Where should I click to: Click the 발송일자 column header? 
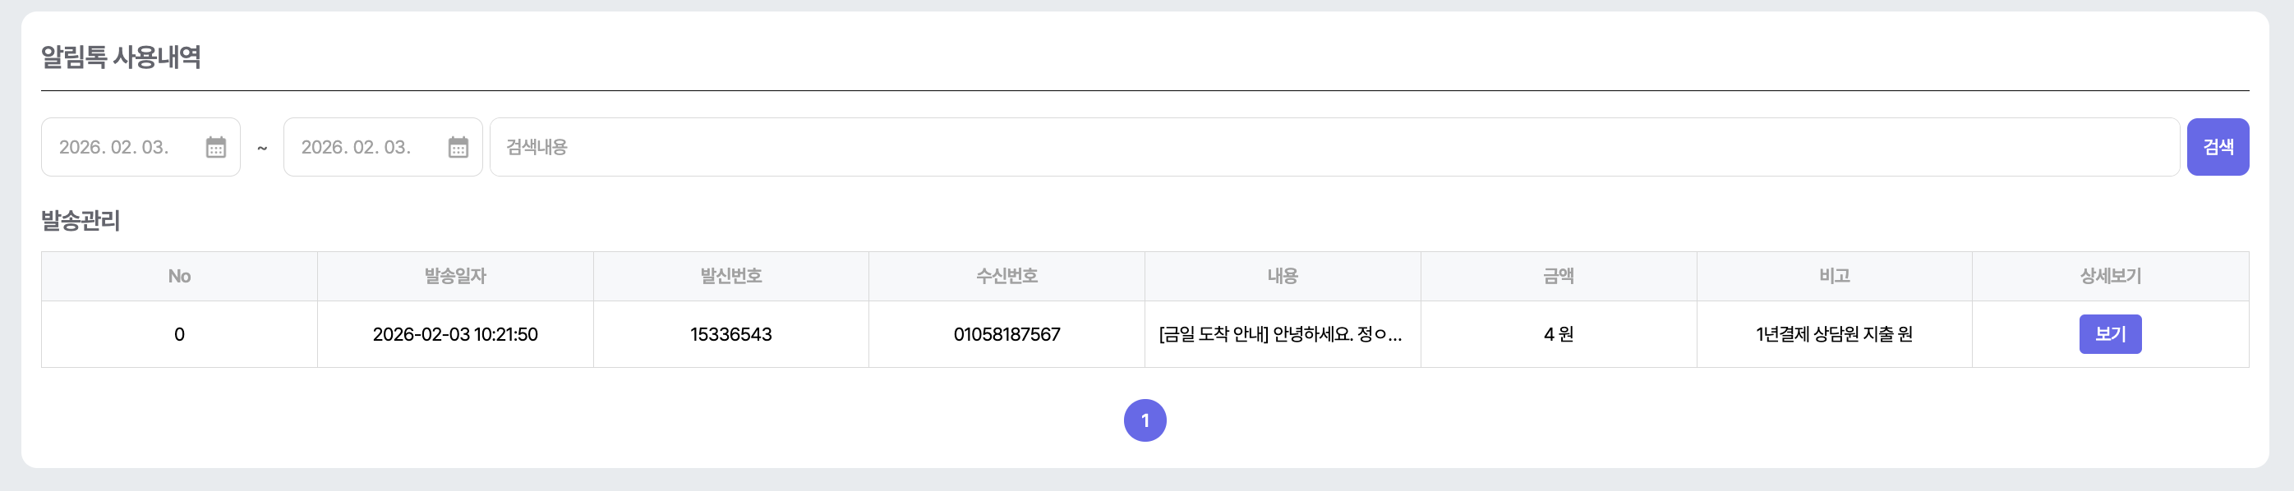(x=455, y=277)
